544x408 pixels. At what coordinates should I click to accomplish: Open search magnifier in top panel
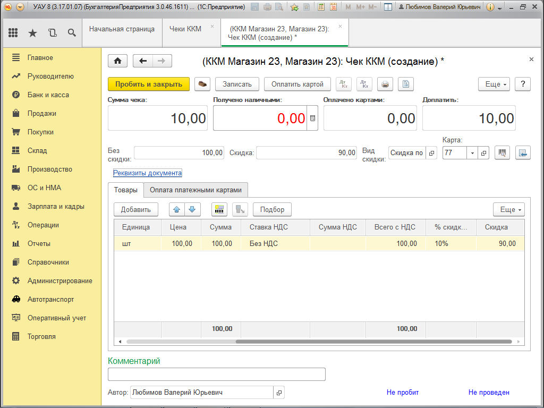(x=72, y=33)
